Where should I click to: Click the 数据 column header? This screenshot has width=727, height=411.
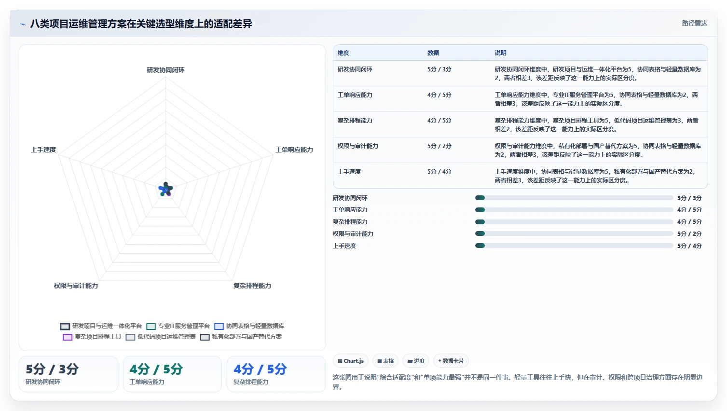pyautogui.click(x=433, y=53)
